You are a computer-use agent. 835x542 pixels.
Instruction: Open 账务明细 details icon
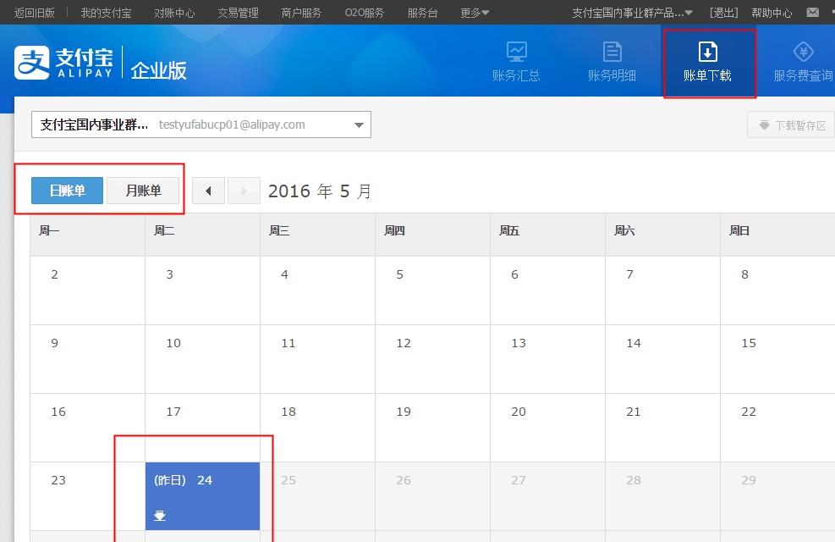pyautogui.click(x=612, y=62)
